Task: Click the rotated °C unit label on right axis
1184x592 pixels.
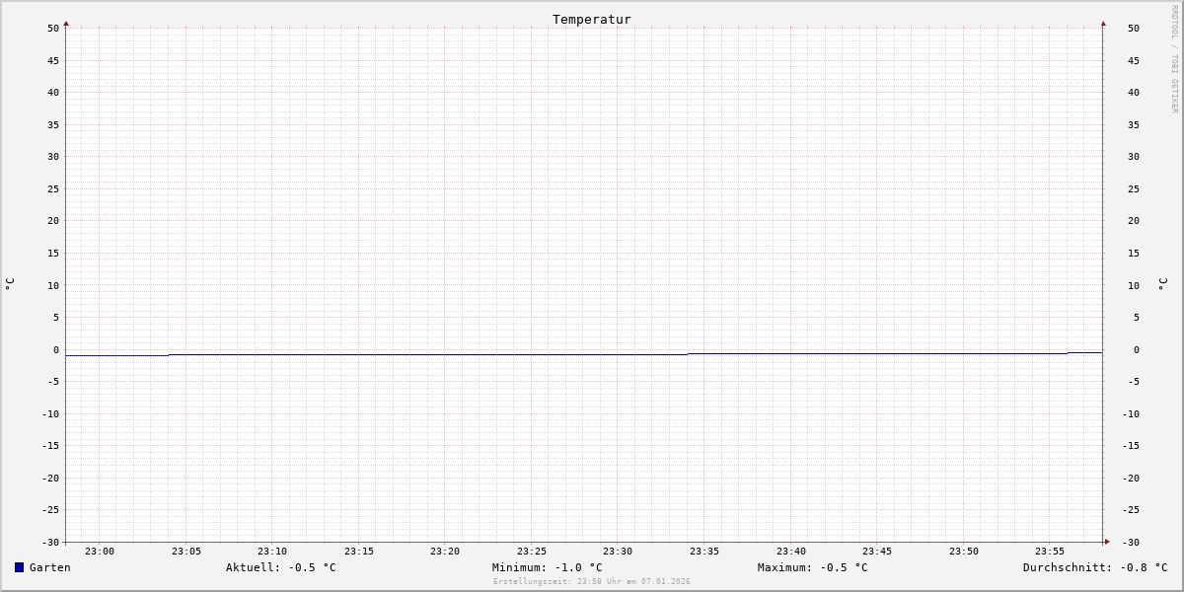Action: [1163, 284]
